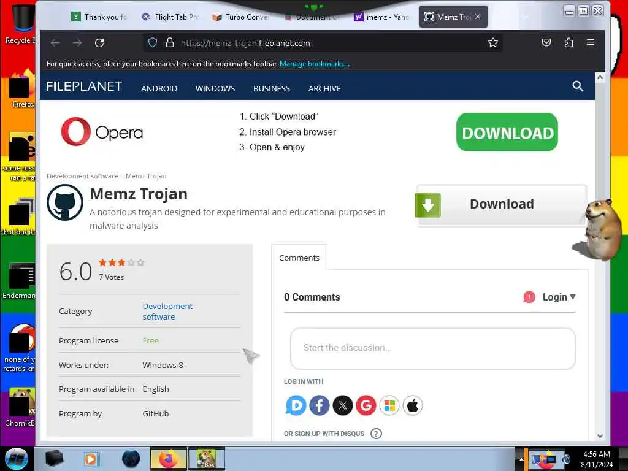Click the 'Windows 8' works-under value
The width and height of the screenshot is (628, 471).
(x=163, y=365)
